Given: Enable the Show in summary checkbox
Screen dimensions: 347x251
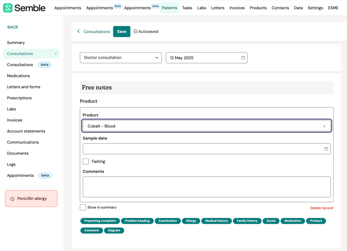Looking at the screenshot, I should point(83,207).
